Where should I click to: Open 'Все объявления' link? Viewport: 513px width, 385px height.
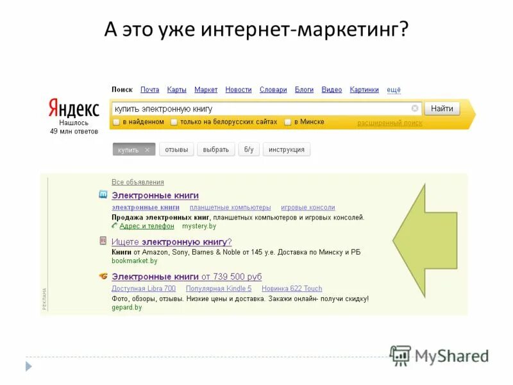pyautogui.click(x=138, y=182)
